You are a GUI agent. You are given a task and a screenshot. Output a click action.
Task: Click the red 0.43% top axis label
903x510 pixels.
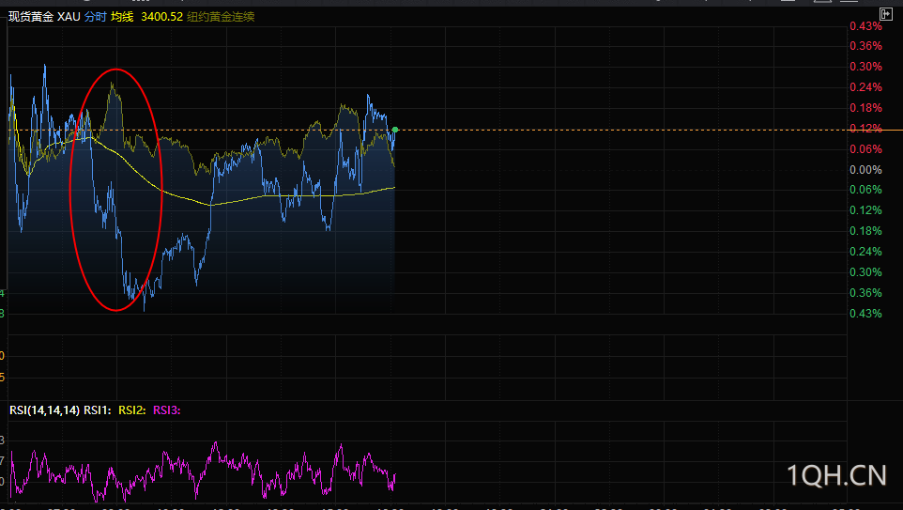865,25
